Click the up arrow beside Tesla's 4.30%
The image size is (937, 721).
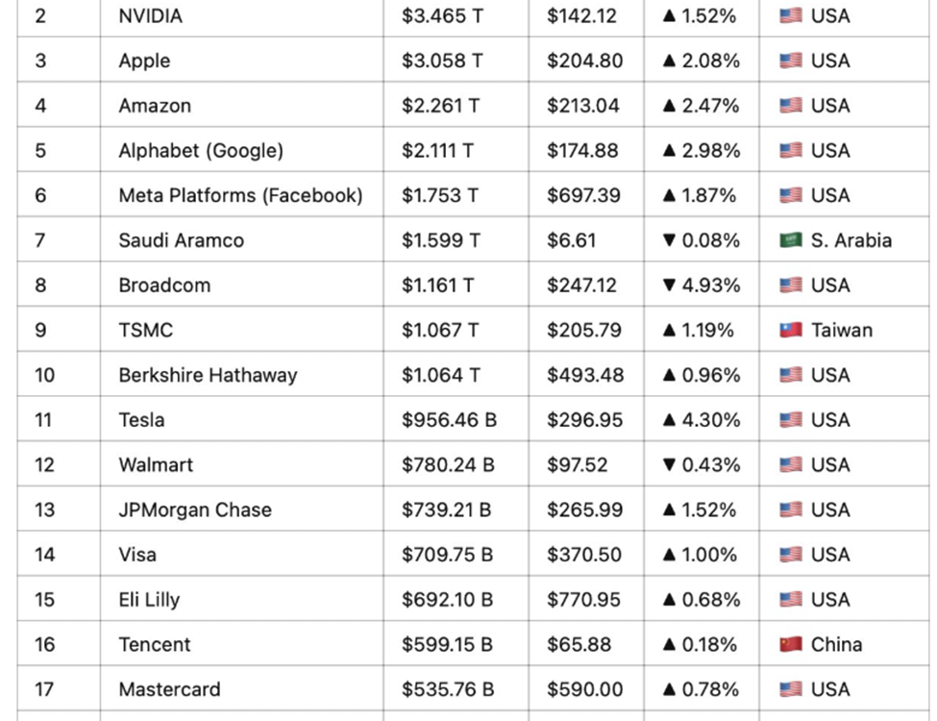(670, 420)
